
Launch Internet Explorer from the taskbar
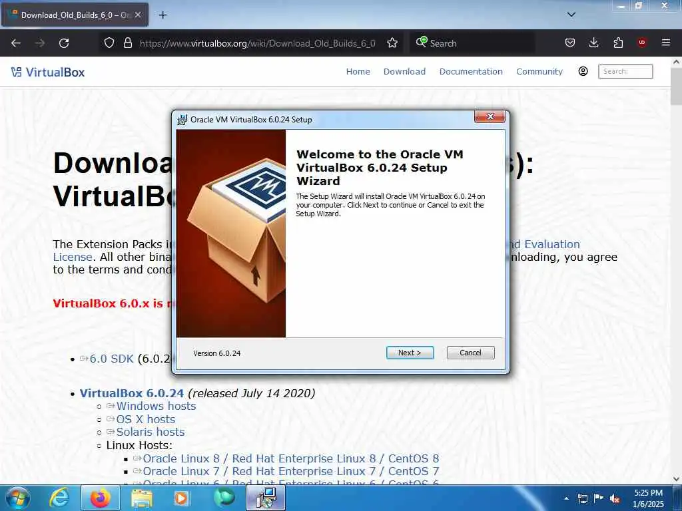tap(59, 498)
